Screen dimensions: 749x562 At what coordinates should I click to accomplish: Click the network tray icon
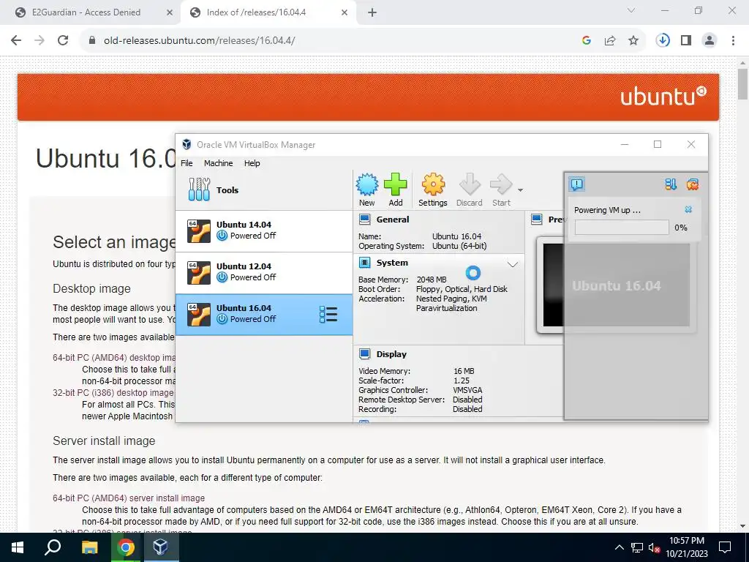tap(637, 547)
